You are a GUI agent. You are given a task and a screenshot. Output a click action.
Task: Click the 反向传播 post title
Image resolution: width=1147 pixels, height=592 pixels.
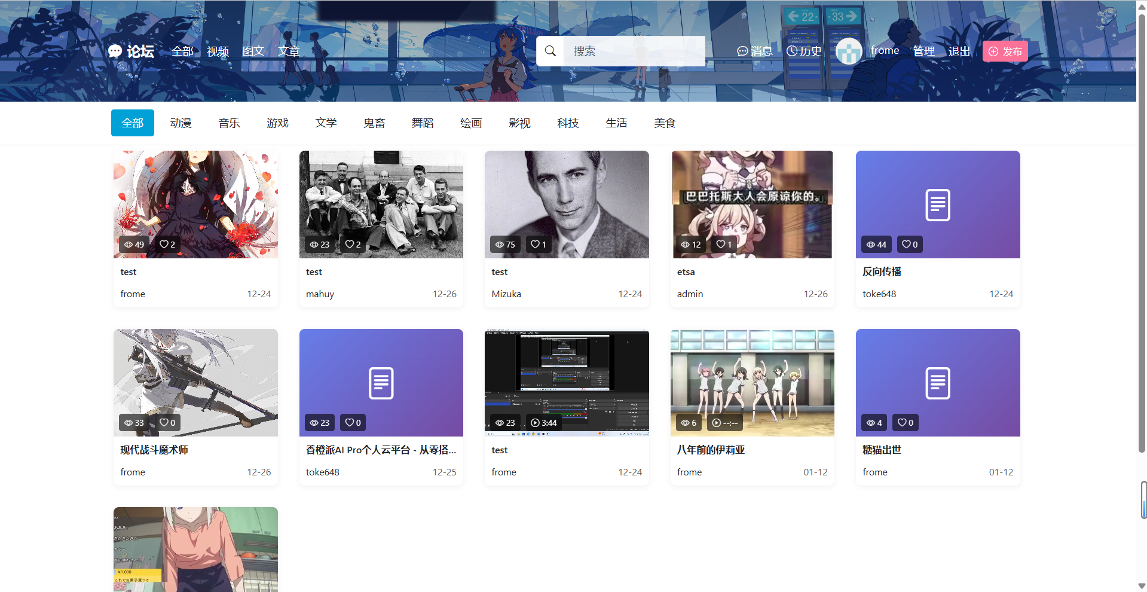pos(882,271)
